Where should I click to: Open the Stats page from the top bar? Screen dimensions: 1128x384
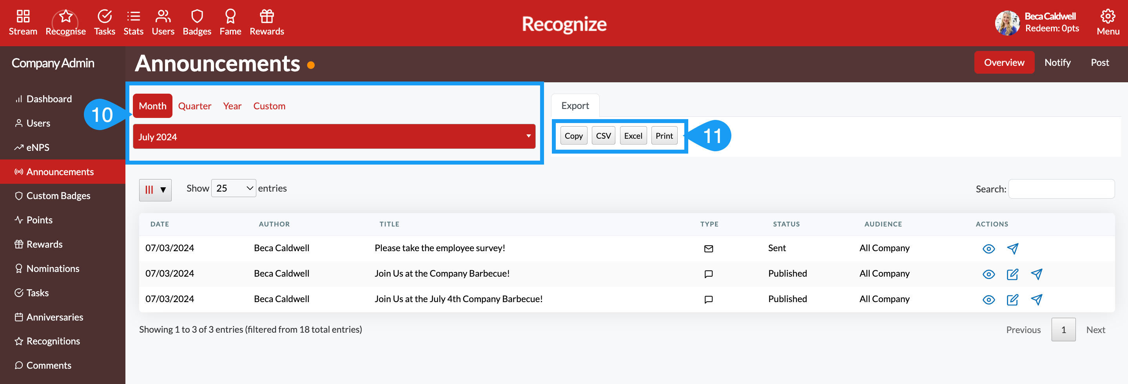click(133, 22)
